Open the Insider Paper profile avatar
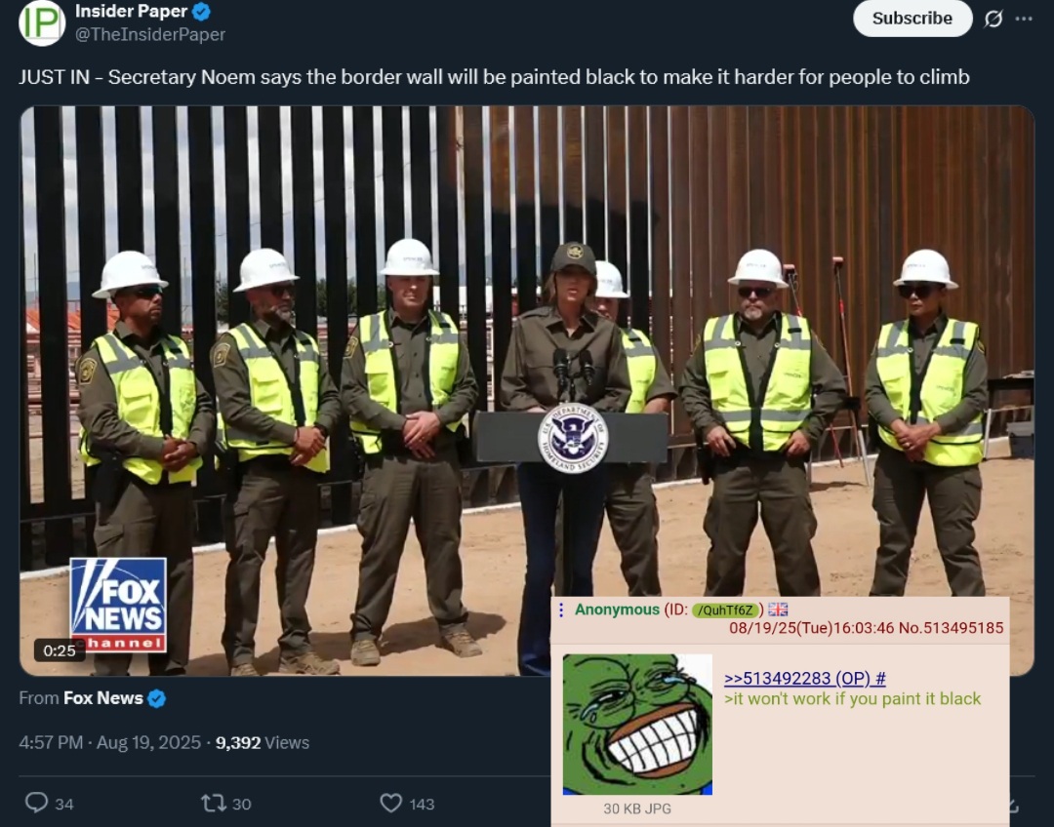Screen dimensions: 1054x827 pyautogui.click(x=42, y=22)
